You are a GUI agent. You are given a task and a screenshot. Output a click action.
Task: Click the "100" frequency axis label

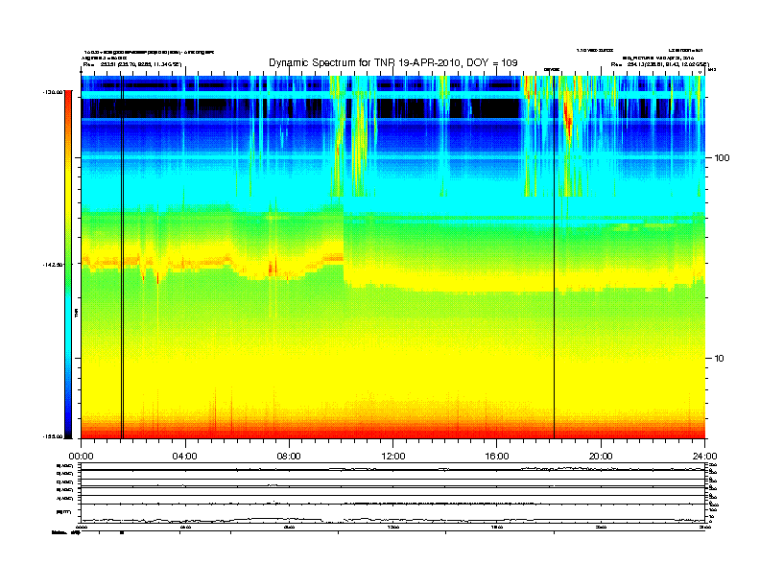tap(723, 158)
